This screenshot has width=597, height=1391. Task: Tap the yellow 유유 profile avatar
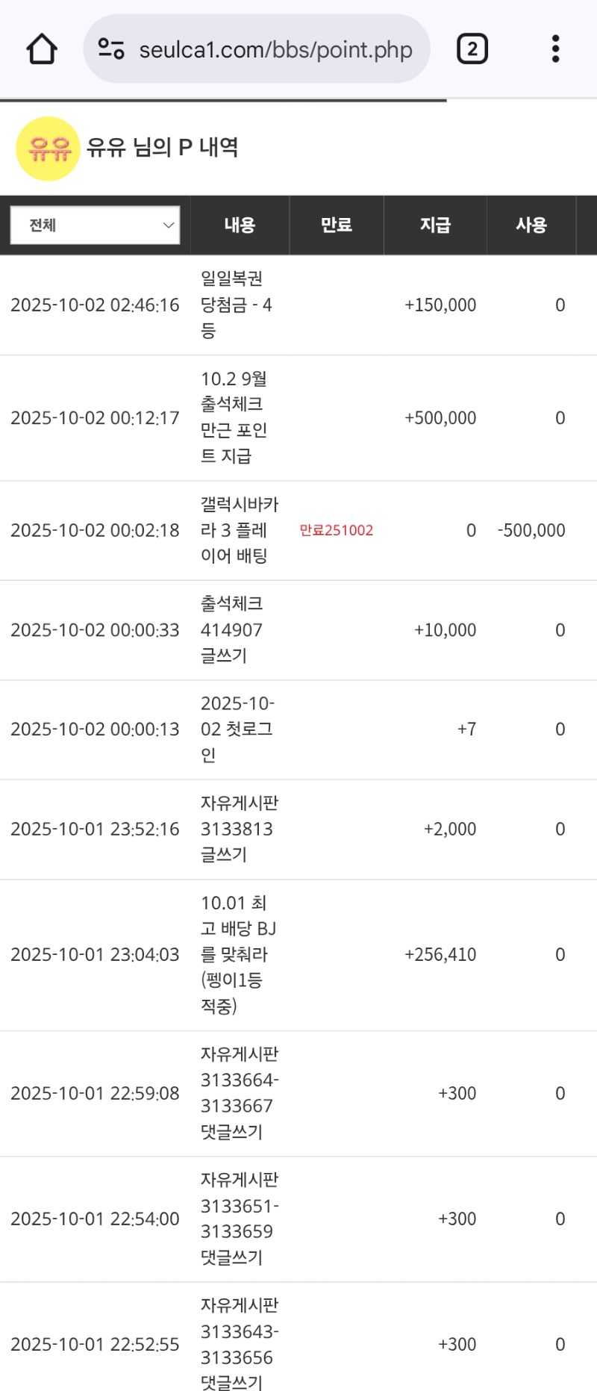pyautogui.click(x=48, y=149)
